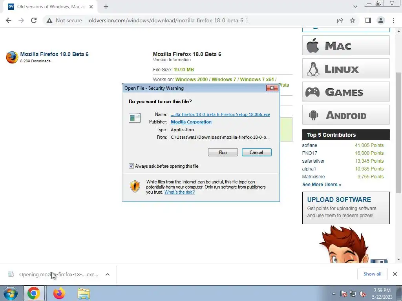
Task: Uncheck Always ask before opening this file
Action: [131, 166]
